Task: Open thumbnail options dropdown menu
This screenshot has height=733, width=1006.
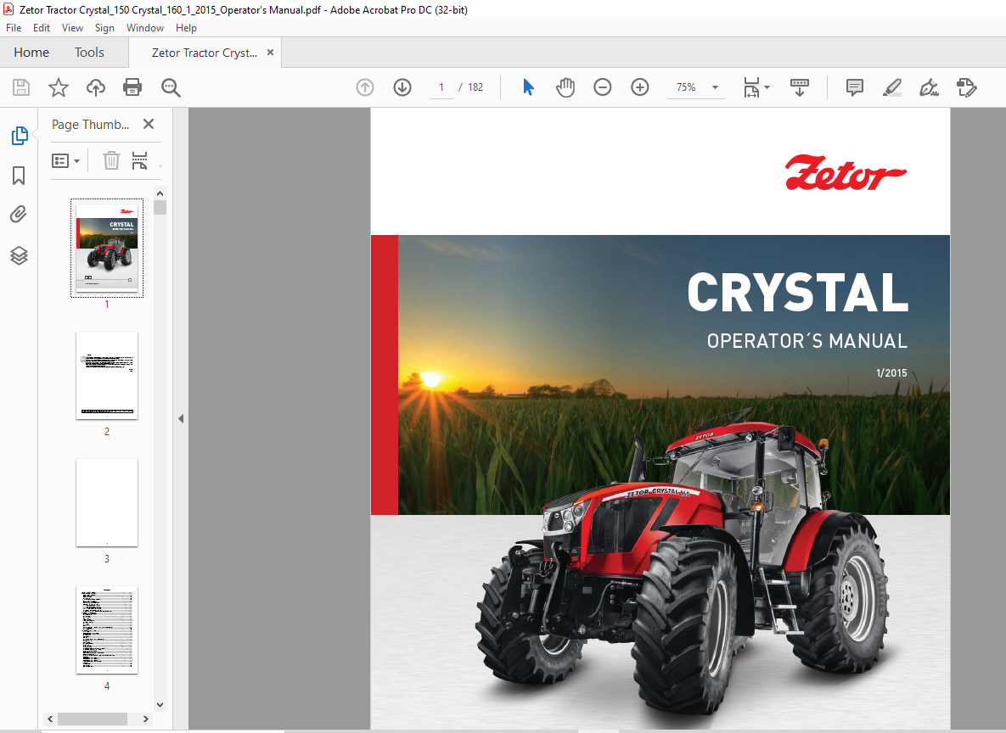Action: [65, 160]
